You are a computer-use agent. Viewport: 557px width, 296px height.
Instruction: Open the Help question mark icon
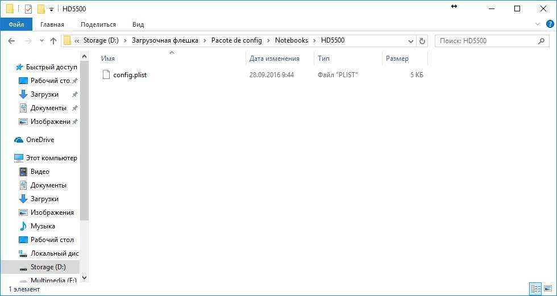[x=548, y=24]
